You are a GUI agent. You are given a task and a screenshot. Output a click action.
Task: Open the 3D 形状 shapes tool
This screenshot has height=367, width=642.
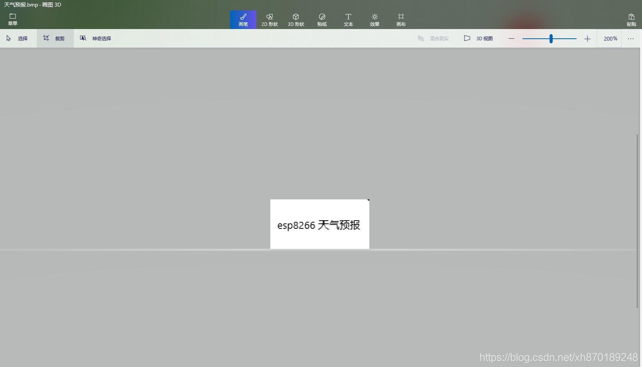point(296,19)
